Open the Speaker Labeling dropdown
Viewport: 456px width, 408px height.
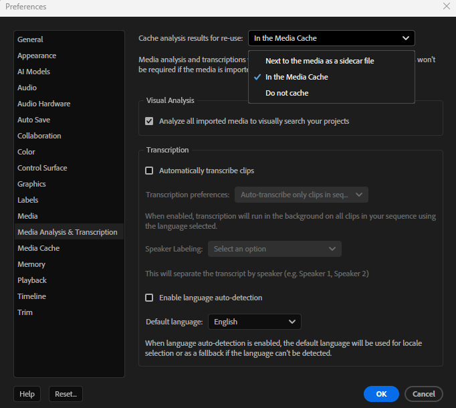[275, 249]
